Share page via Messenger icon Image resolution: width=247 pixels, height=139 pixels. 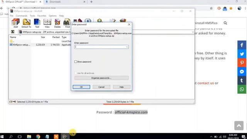coord(242,71)
